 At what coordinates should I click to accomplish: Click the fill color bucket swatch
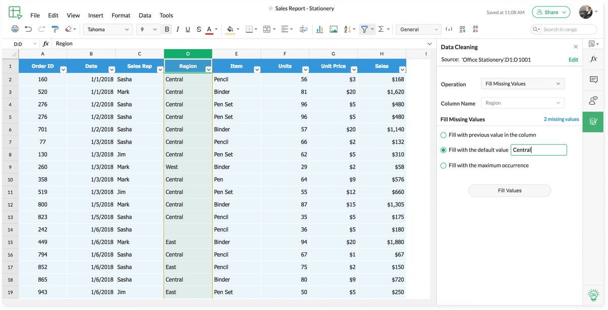pos(230,29)
